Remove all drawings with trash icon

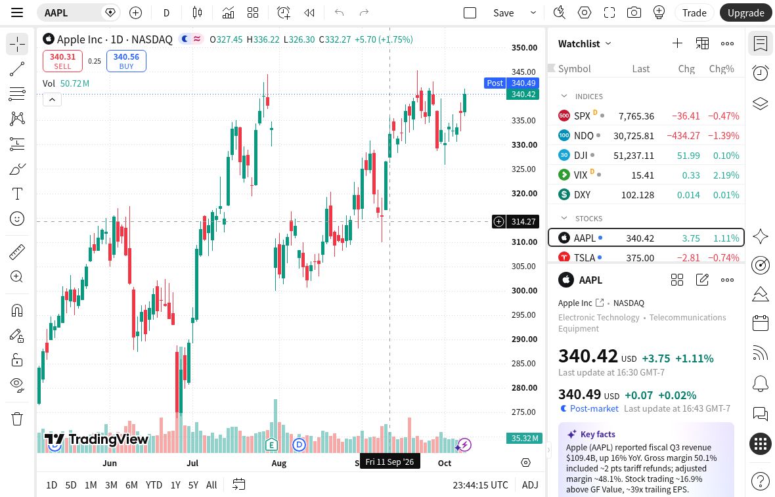pos(17,419)
